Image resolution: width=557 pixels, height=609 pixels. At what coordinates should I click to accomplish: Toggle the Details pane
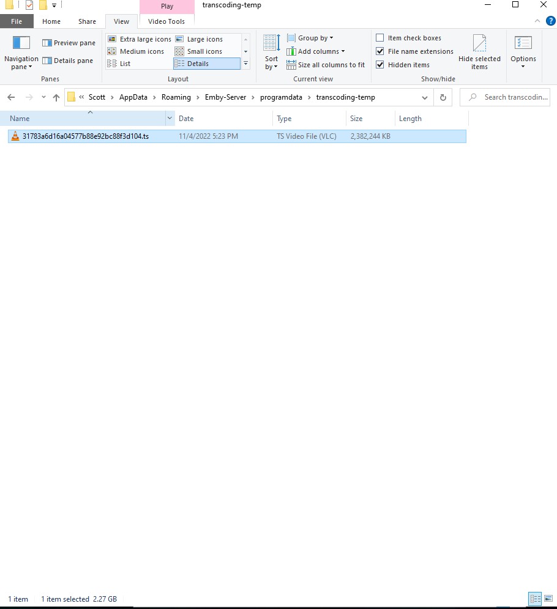(67, 61)
